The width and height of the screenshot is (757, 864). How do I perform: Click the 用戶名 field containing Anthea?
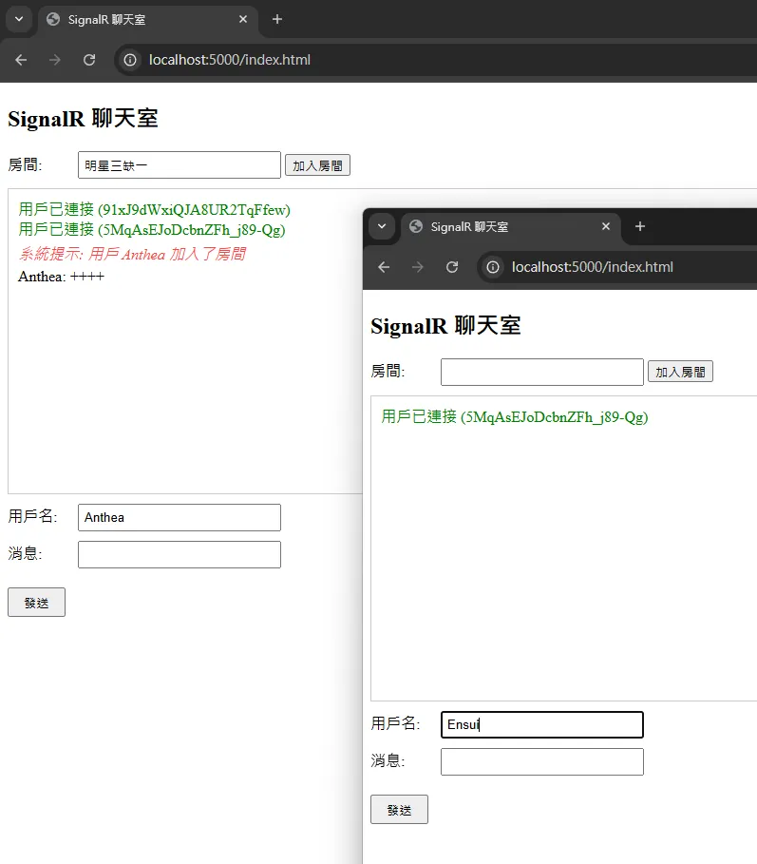[180, 517]
